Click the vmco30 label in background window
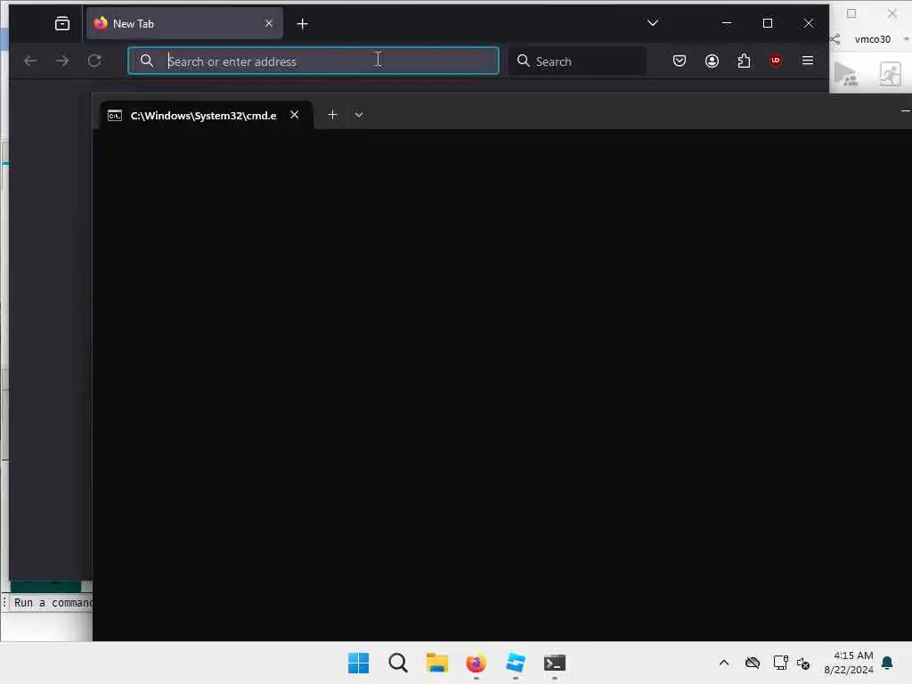The image size is (912, 684). point(872,39)
